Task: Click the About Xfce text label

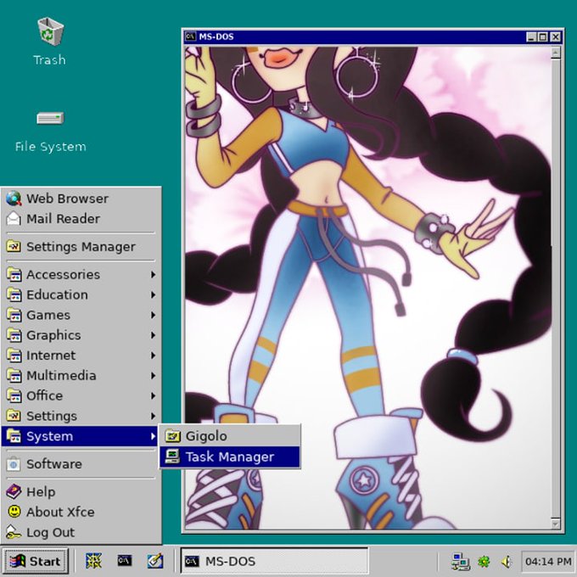Action: (x=60, y=512)
